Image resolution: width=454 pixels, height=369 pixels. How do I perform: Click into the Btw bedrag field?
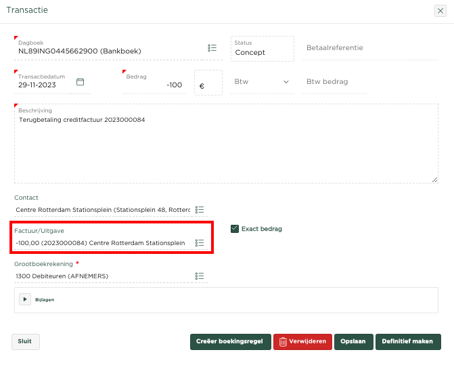[335, 82]
